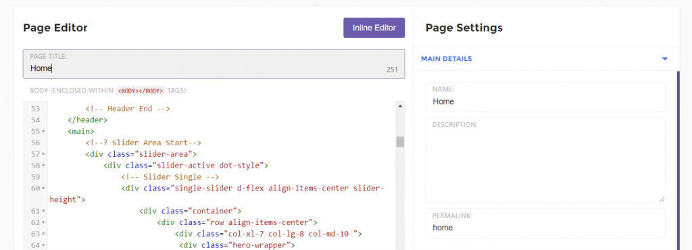Collapse the Main Details section arrow

pyautogui.click(x=665, y=59)
